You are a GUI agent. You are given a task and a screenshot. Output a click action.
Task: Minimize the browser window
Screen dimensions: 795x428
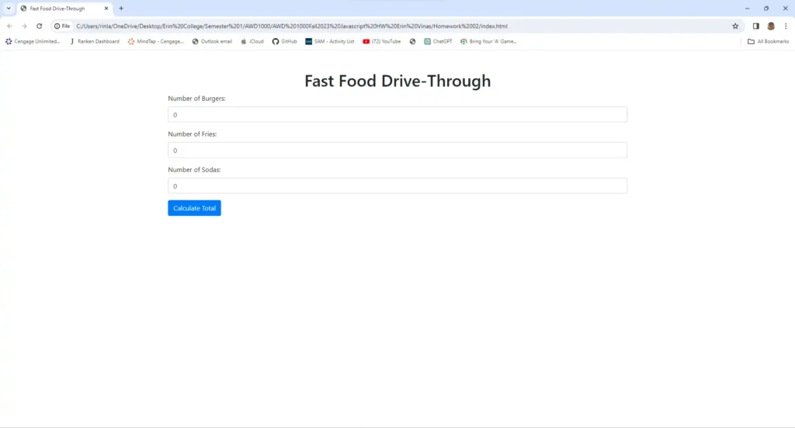coord(747,9)
